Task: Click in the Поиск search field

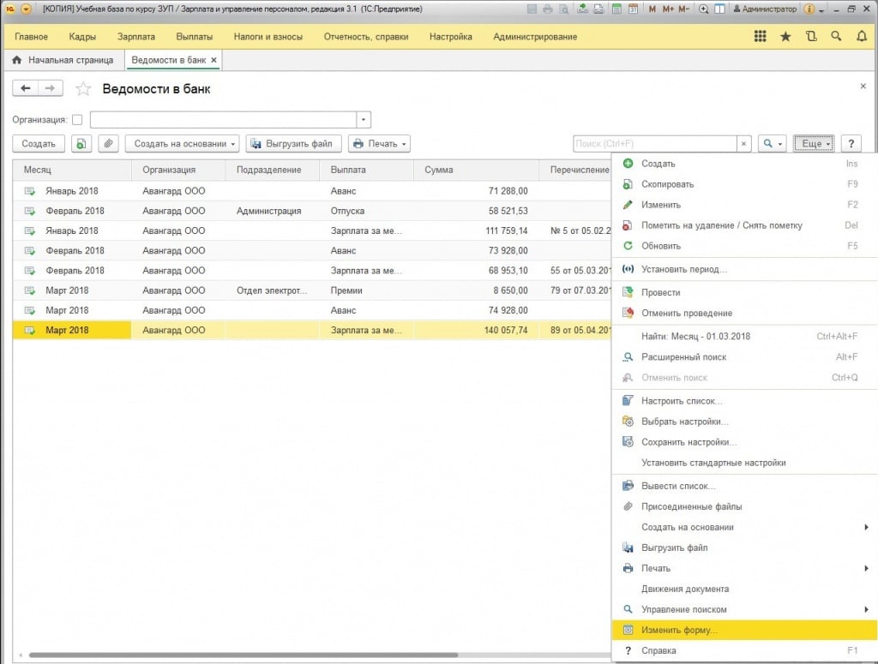Action: (x=654, y=144)
